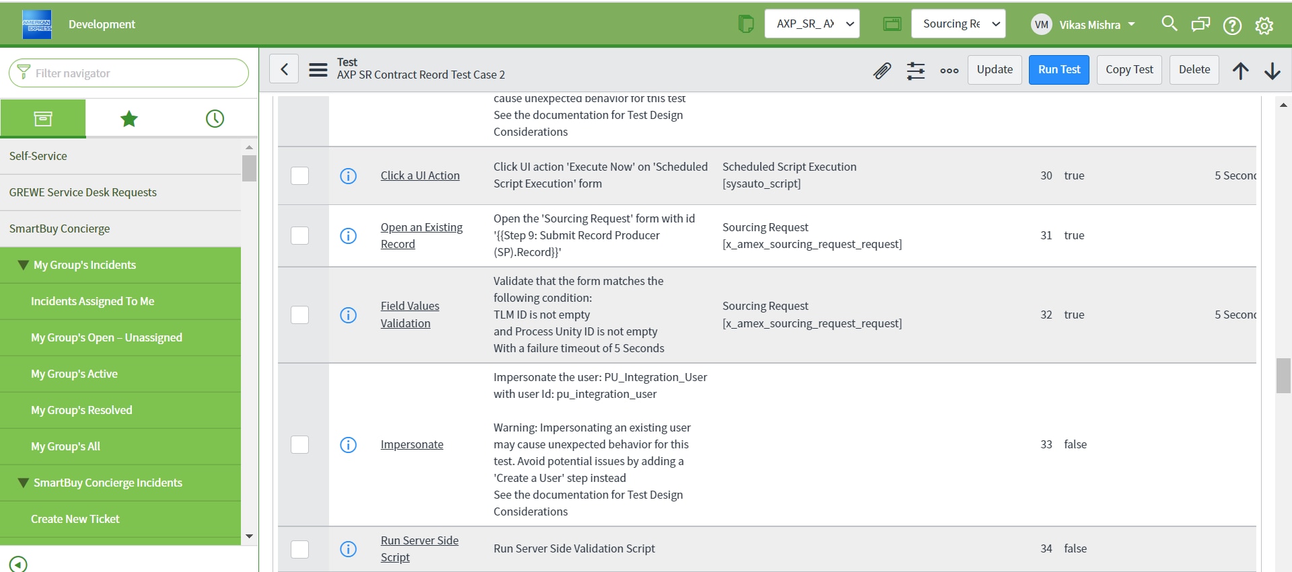Click the American Express logo
This screenshot has width=1292, height=572.
[37, 24]
